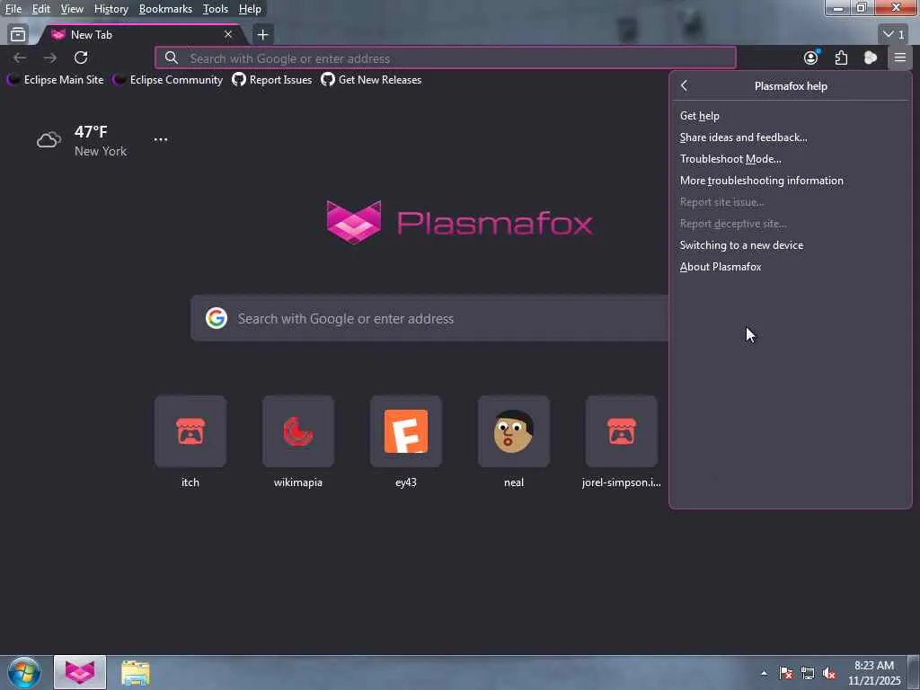Go forward with the right arrow toolbar button
The width and height of the screenshot is (920, 690).
pos(50,57)
